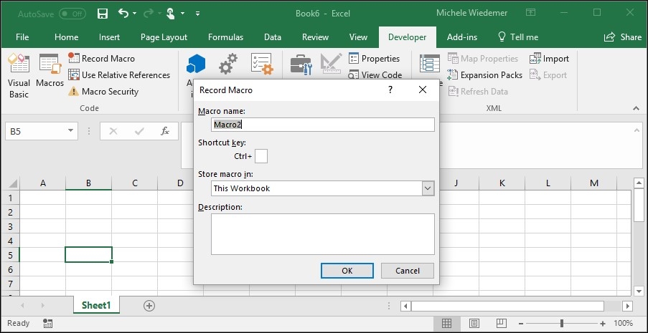This screenshot has height=333, width=648.
Task: Open the Touch/Mouse Mode dropdown arrow
Action: 183,14
